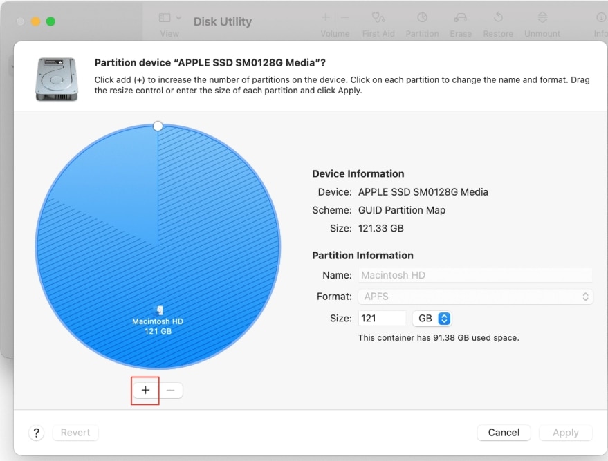This screenshot has height=461, width=608.
Task: Click the Partition Information heading
Action: (x=362, y=256)
